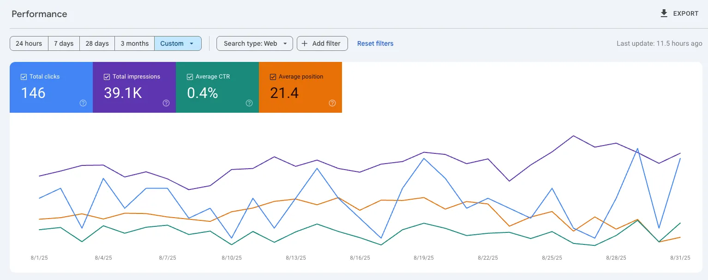Screen dimensions: 708x280
Task: Toggle the Total impressions checkbox
Action: [x=107, y=77]
